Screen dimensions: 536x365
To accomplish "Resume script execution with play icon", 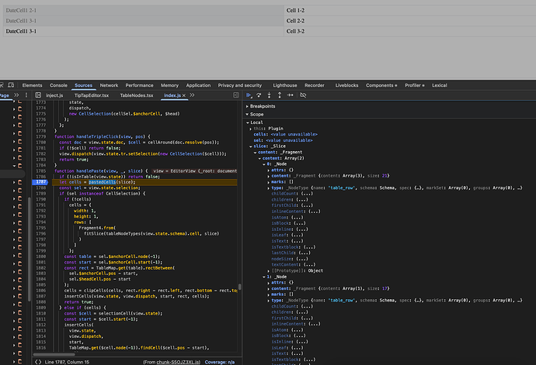I will (249, 95).
